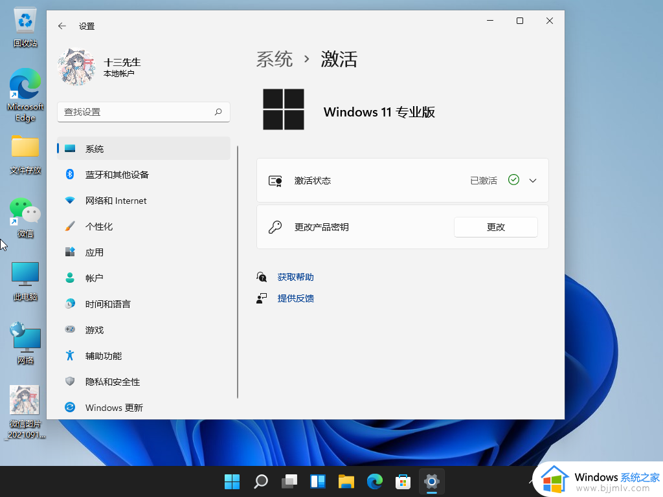Screen dimensions: 663x497
Task: Select the 此电脑 desktop icon
Action: pos(25,281)
